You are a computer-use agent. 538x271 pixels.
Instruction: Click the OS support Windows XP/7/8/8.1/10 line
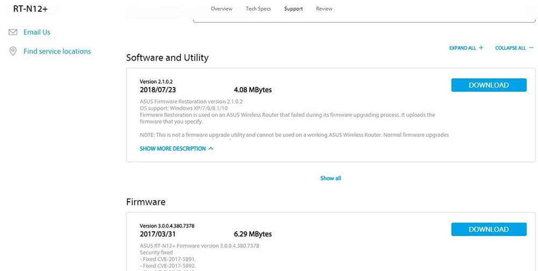point(183,108)
